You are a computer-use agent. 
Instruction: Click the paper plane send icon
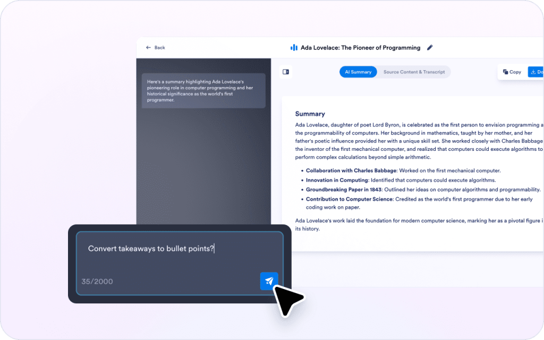(x=269, y=280)
